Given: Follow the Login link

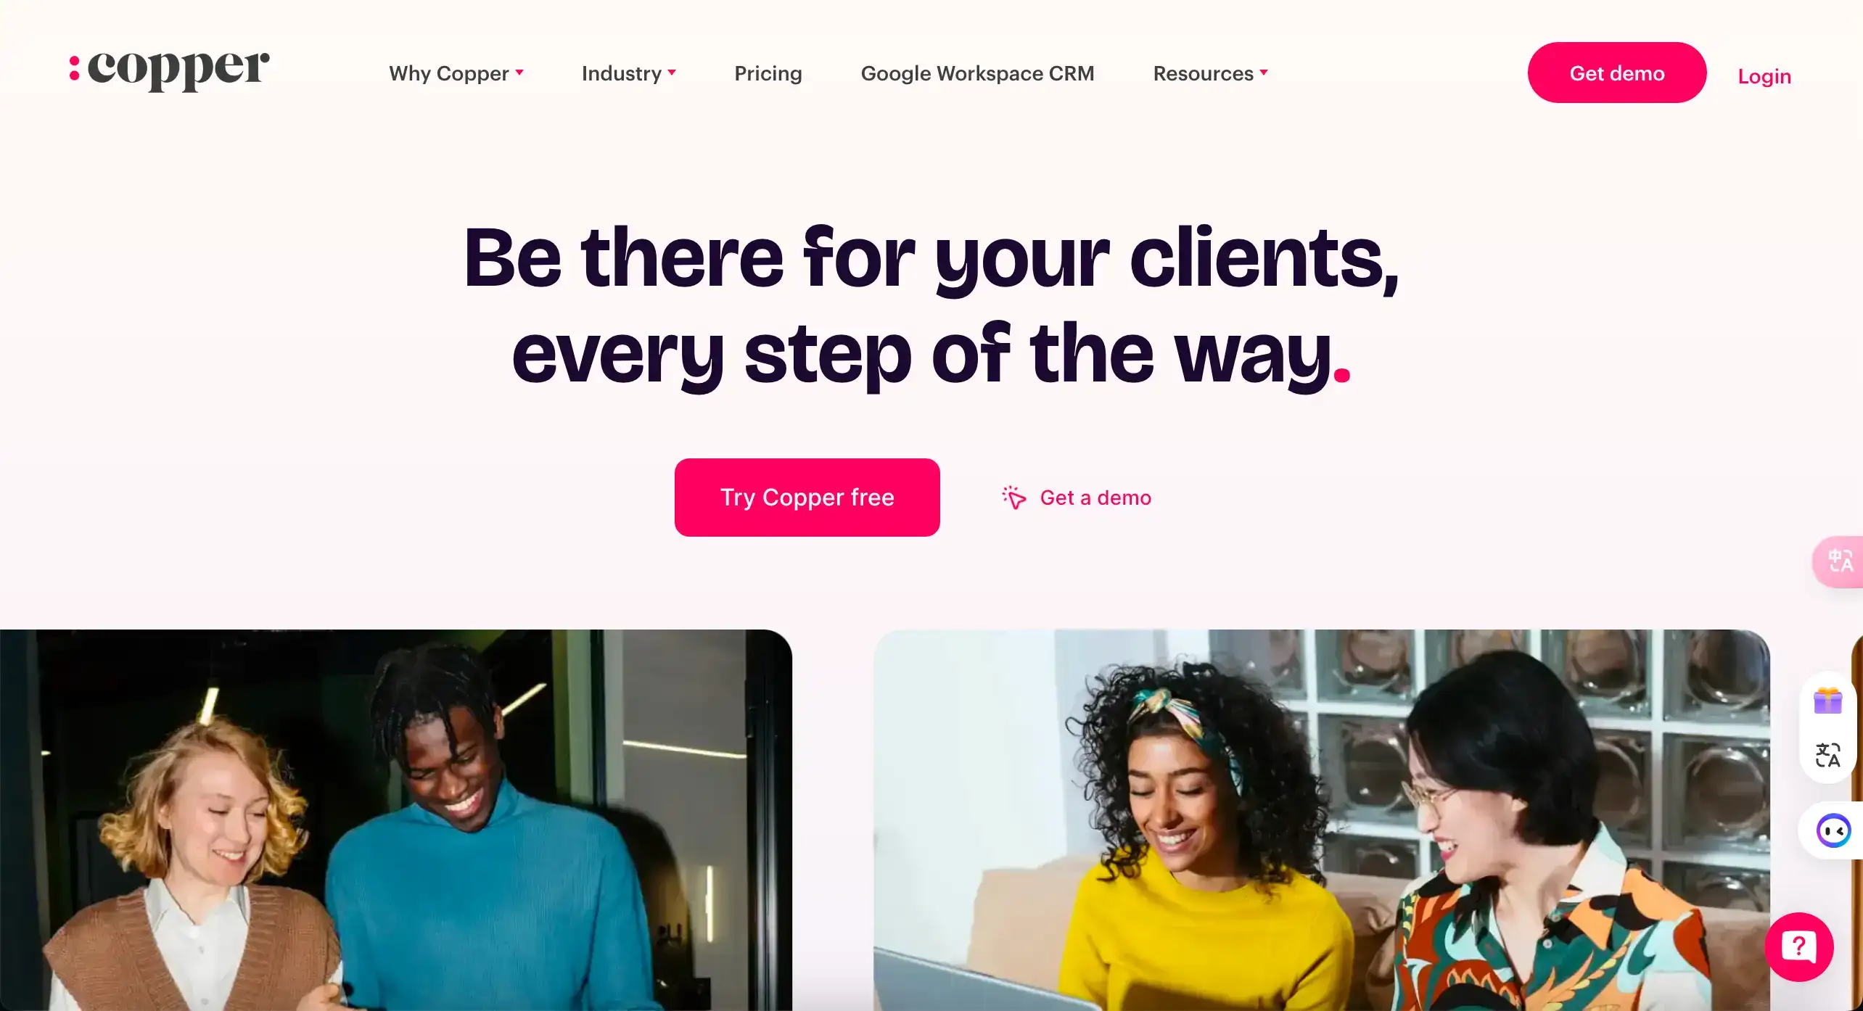Looking at the screenshot, I should click(x=1764, y=75).
